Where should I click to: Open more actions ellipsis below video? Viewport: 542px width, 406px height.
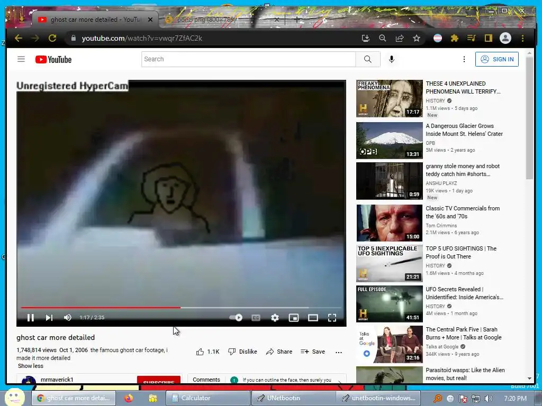pyautogui.click(x=339, y=352)
